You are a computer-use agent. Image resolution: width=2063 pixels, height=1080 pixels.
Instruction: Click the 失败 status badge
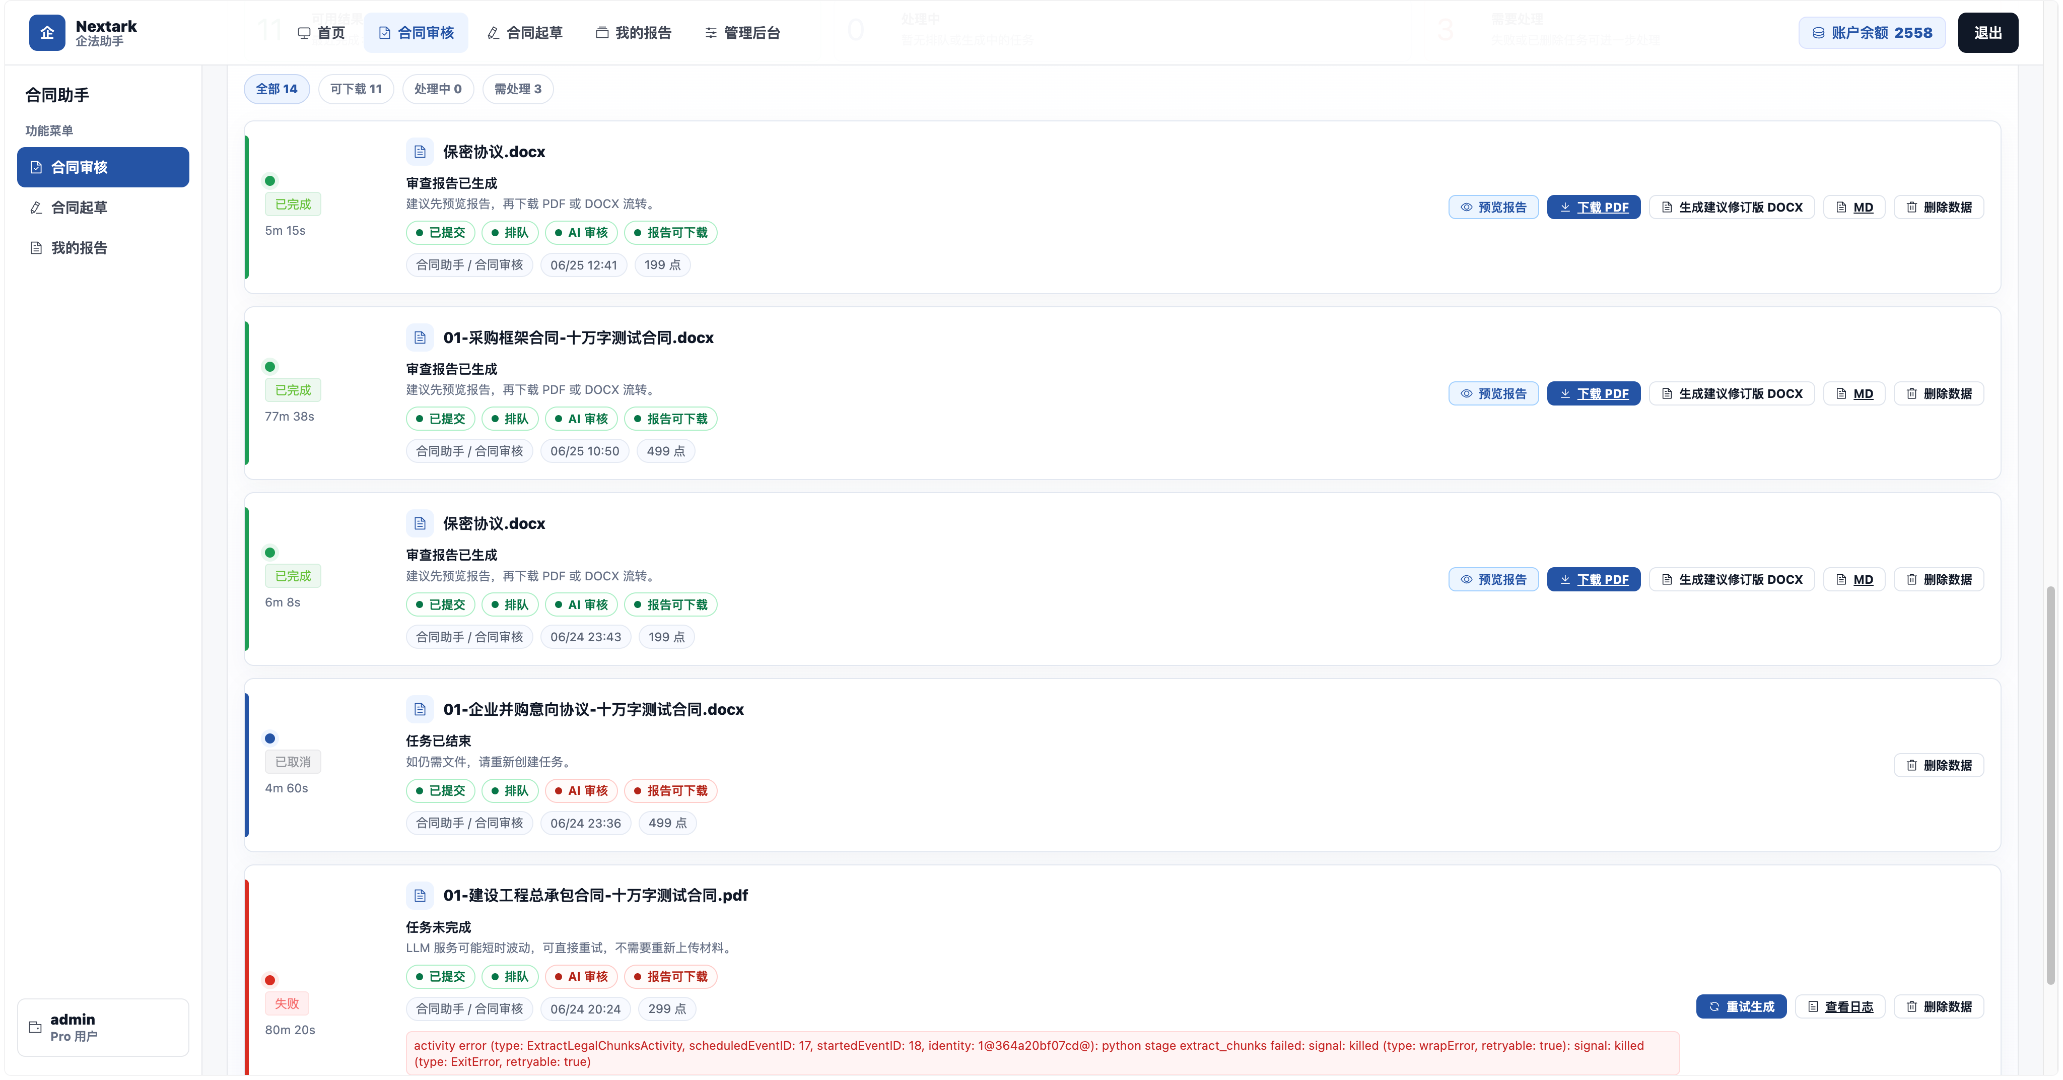click(287, 1003)
